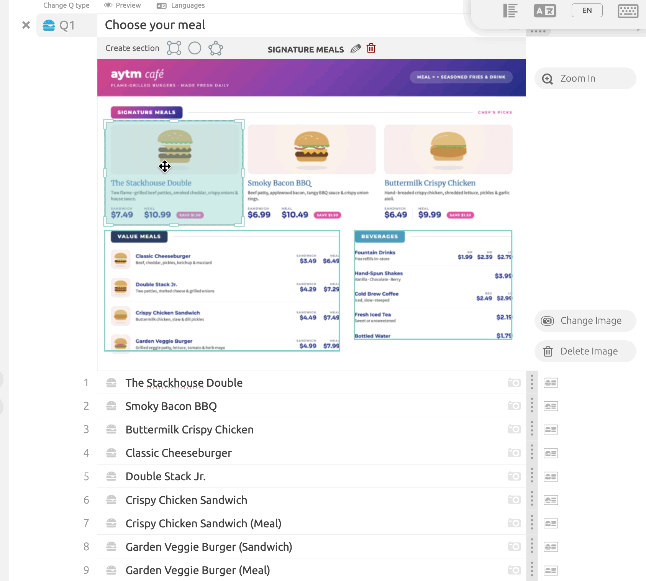Viewport: 646px width, 581px height.
Task: Open the Q1 burger question type icon
Action: pos(49,25)
